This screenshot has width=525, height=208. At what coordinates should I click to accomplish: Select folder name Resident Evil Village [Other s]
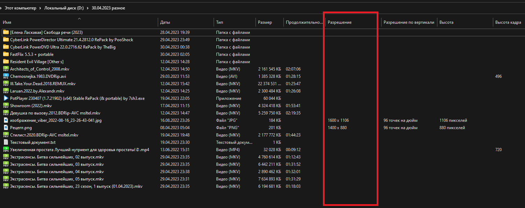[x=37, y=61]
